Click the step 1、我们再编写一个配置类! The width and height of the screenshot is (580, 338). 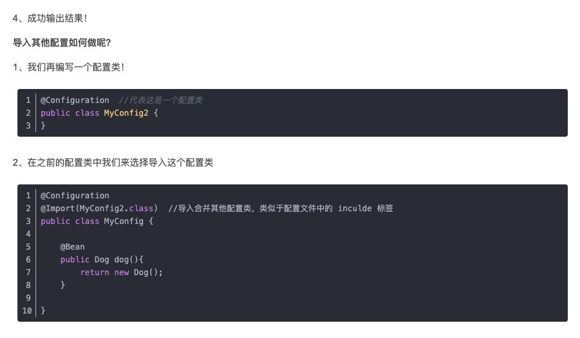point(69,67)
